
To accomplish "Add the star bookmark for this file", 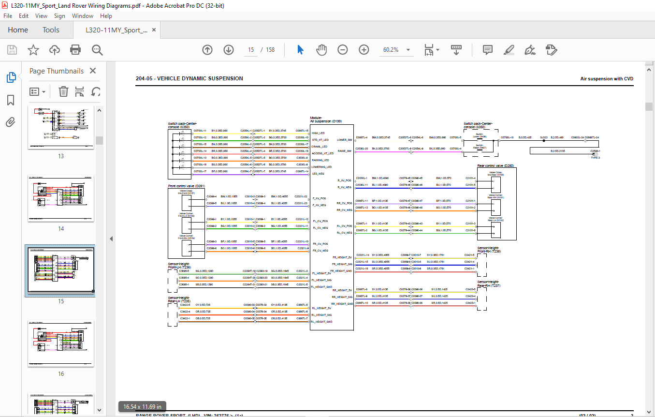I will [x=33, y=50].
